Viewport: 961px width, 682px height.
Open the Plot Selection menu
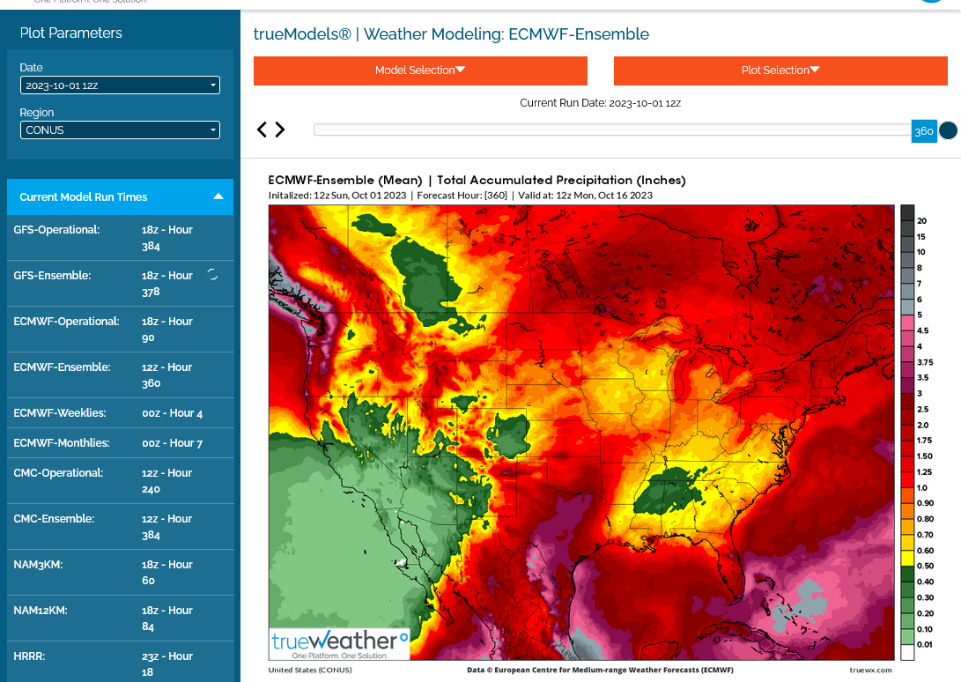coord(780,70)
